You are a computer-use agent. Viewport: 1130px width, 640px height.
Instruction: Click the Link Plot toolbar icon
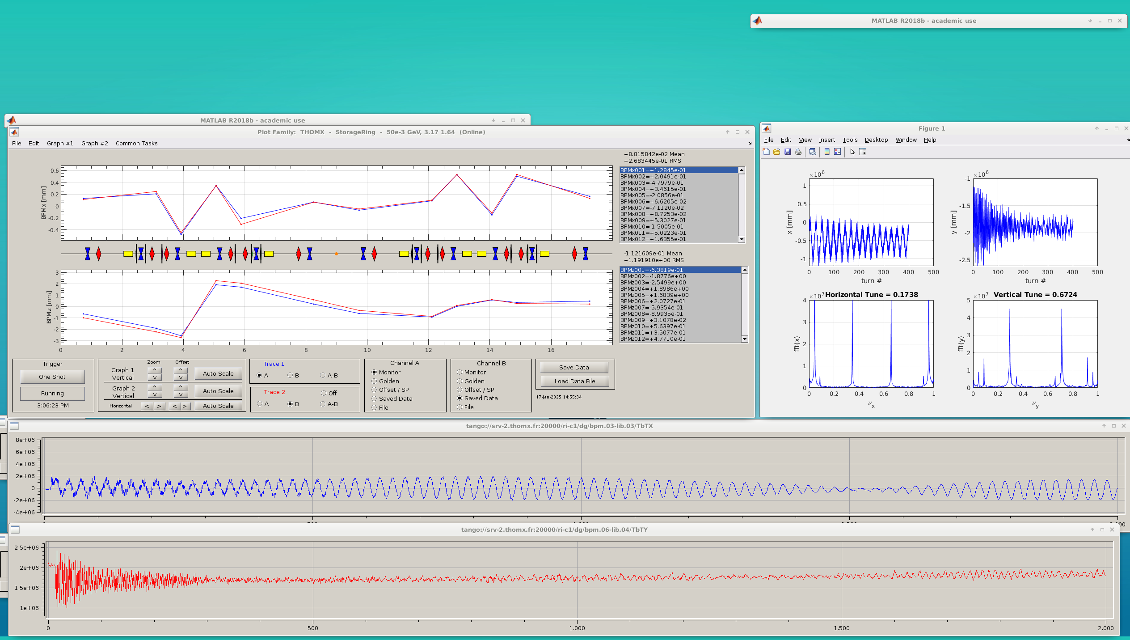pyautogui.click(x=812, y=152)
